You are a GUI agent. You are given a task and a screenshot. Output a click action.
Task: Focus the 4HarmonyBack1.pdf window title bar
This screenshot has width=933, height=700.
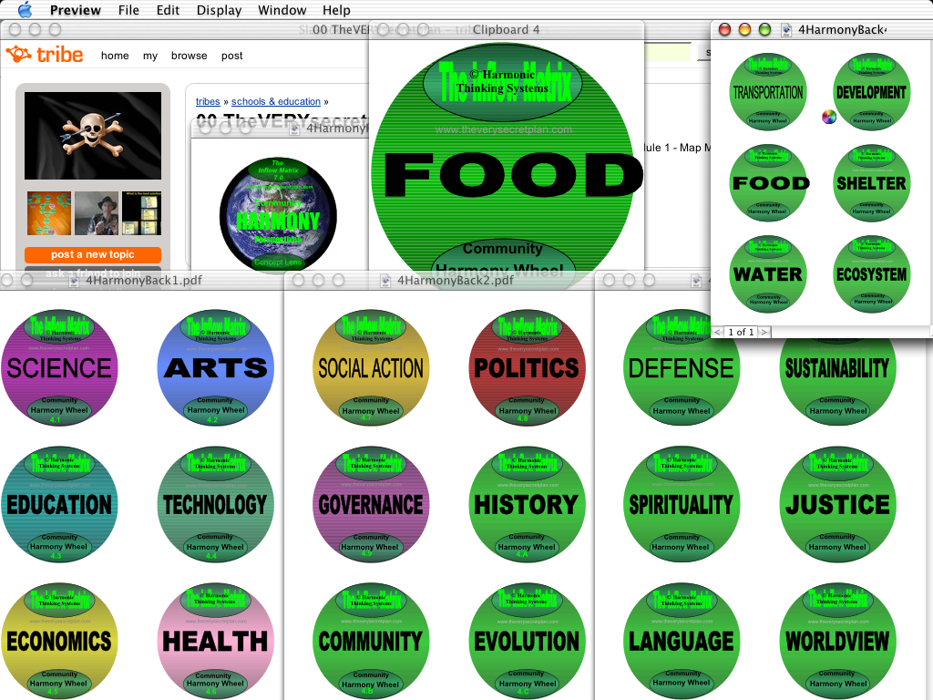click(x=141, y=281)
